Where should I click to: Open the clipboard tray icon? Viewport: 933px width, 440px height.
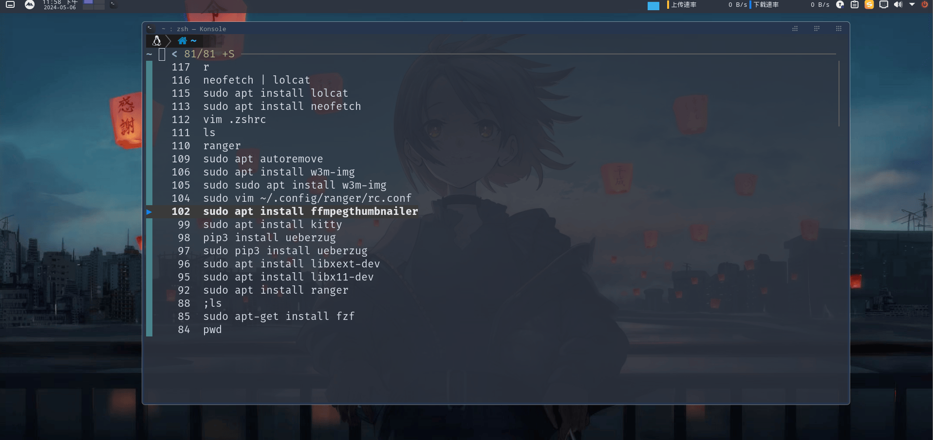pos(855,5)
